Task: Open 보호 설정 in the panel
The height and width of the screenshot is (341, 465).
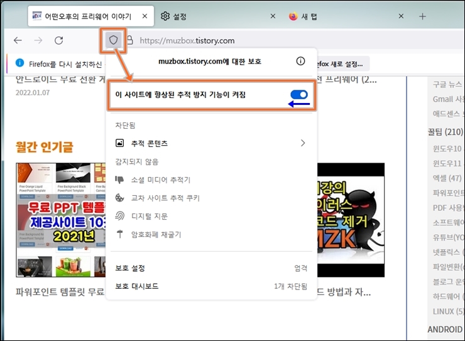Action: (x=130, y=268)
